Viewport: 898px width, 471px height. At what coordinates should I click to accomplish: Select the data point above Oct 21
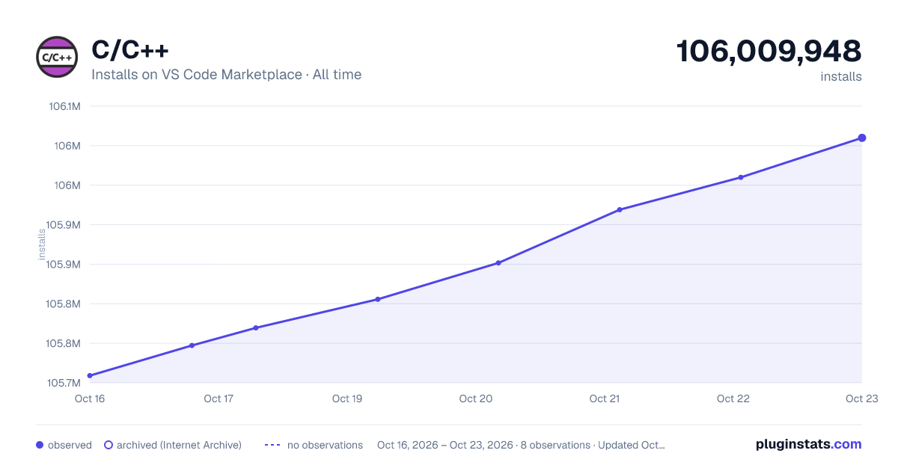click(620, 209)
